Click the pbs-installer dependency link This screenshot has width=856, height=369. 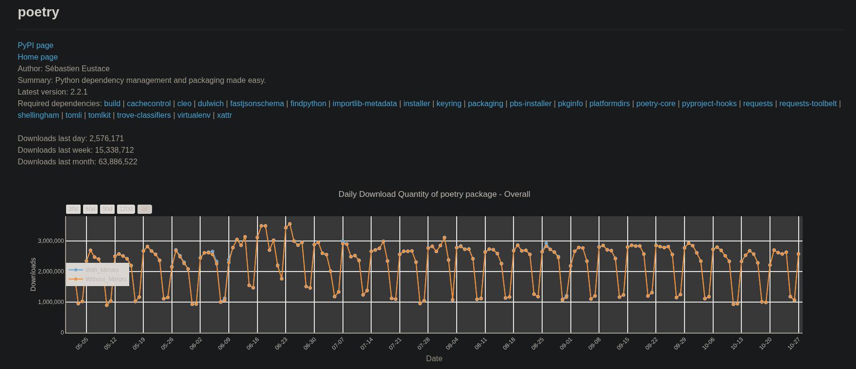(x=531, y=103)
